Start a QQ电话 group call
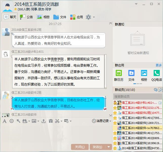This screenshot has width=163, height=152. point(157,76)
